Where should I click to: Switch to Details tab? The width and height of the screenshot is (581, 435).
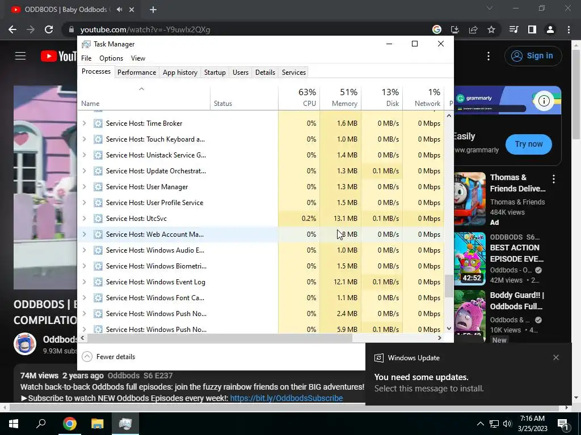(266, 72)
